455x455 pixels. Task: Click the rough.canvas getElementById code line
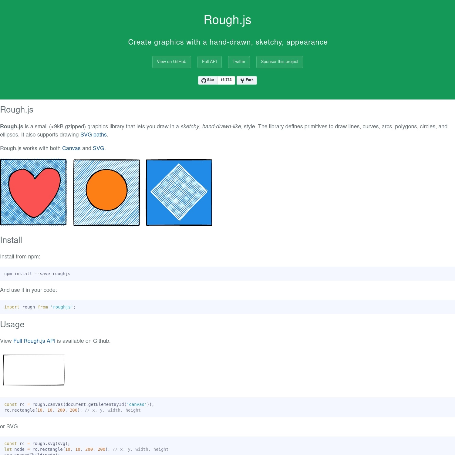coord(79,404)
